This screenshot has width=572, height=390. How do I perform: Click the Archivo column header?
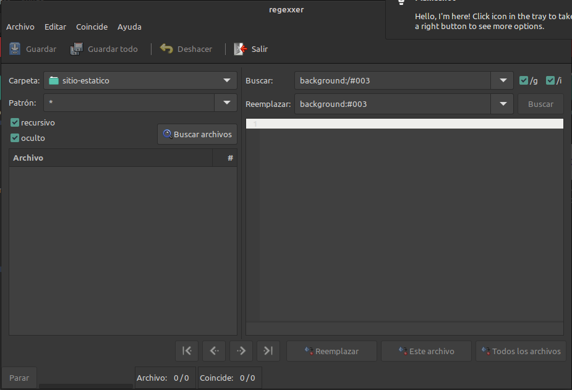pos(111,158)
